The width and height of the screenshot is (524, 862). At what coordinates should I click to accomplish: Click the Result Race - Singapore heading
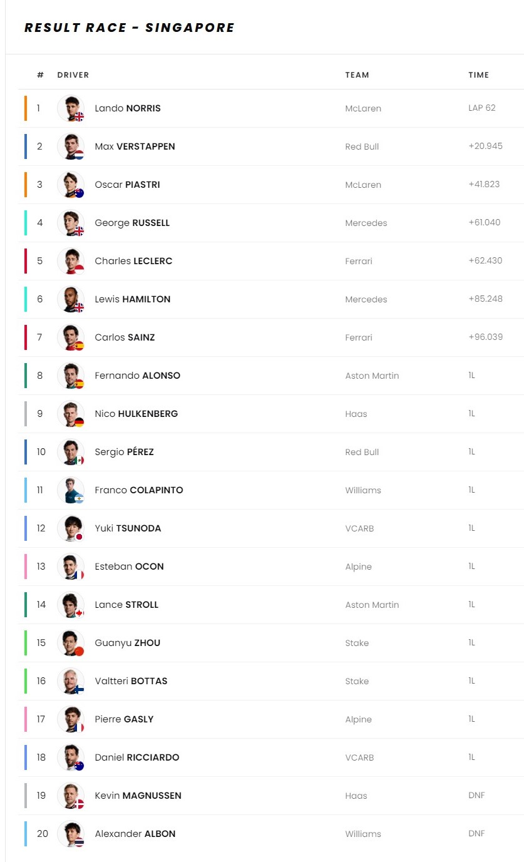coord(130,28)
